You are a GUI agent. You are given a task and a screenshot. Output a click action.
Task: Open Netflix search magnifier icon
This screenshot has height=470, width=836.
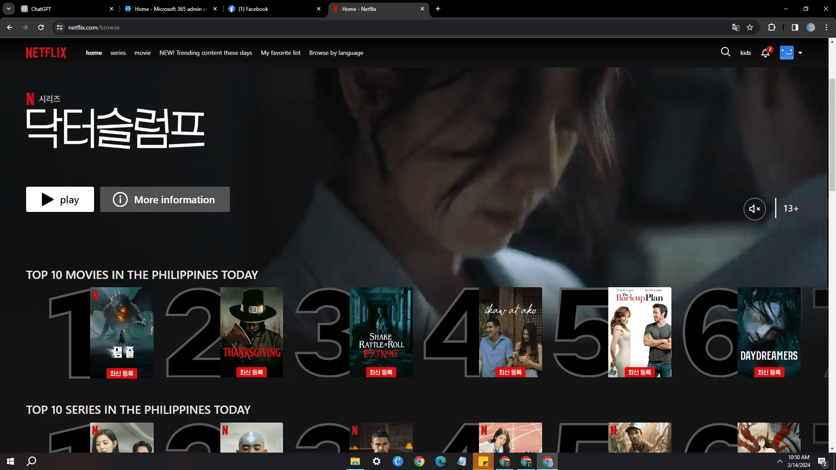tap(725, 52)
